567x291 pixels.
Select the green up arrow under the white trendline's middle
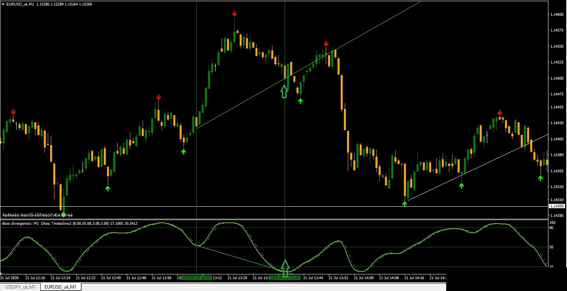click(x=461, y=185)
